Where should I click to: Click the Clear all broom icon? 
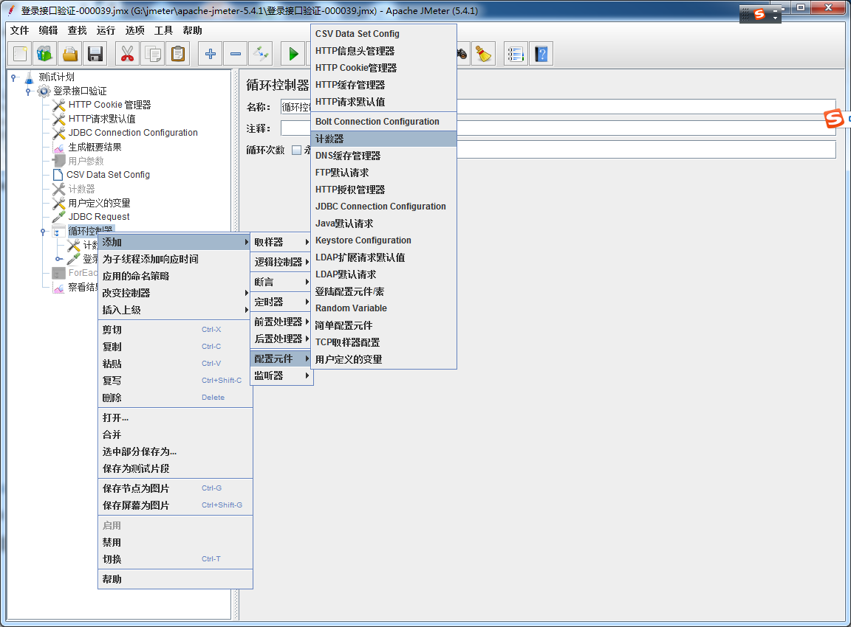coord(484,54)
